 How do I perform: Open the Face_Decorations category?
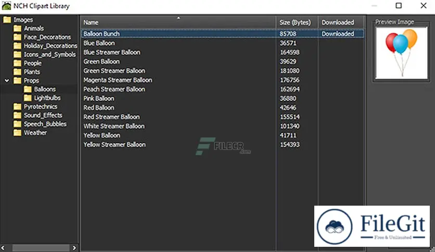point(47,37)
